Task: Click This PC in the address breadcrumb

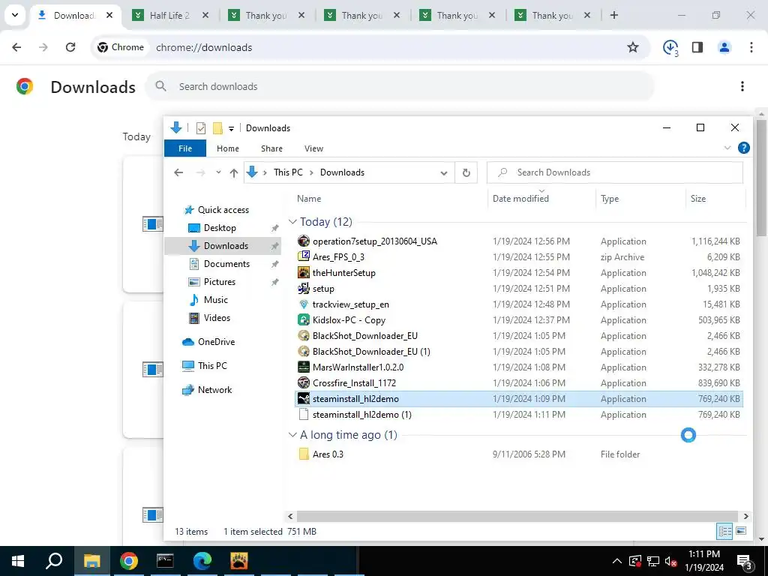Action: pyautogui.click(x=288, y=172)
